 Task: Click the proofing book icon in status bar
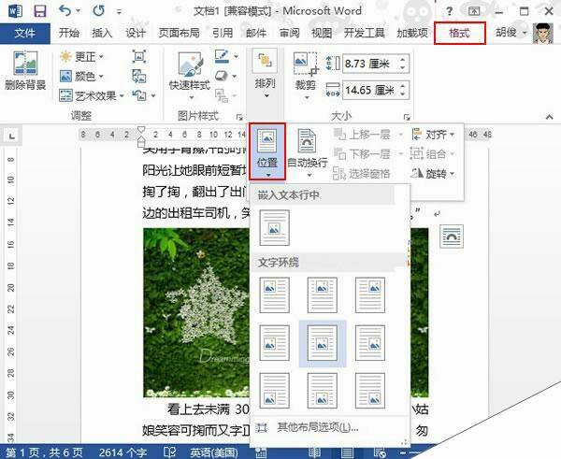(169, 452)
